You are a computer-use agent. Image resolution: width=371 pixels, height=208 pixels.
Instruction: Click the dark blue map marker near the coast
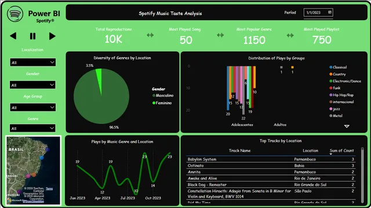[x=48, y=150]
